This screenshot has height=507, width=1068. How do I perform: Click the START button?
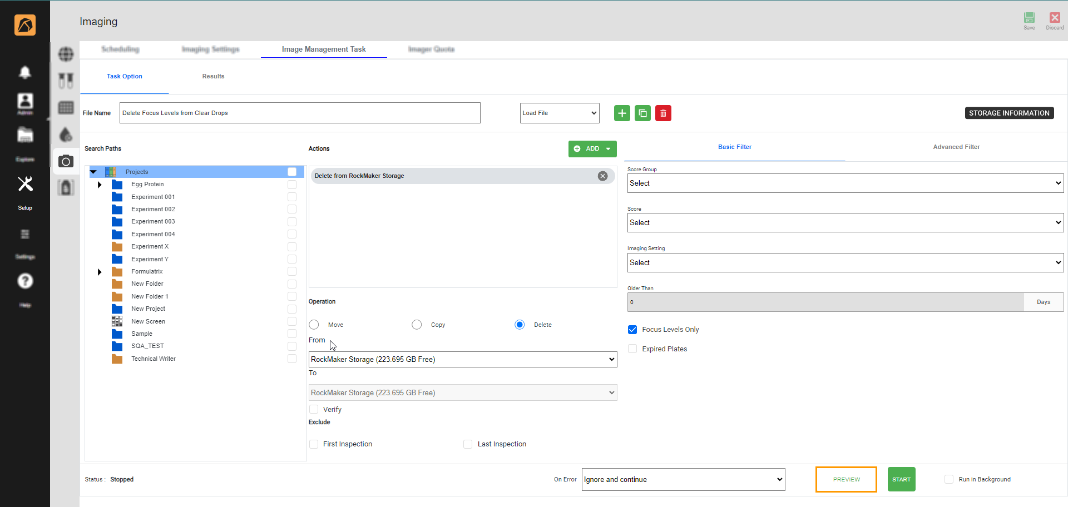coord(901,479)
